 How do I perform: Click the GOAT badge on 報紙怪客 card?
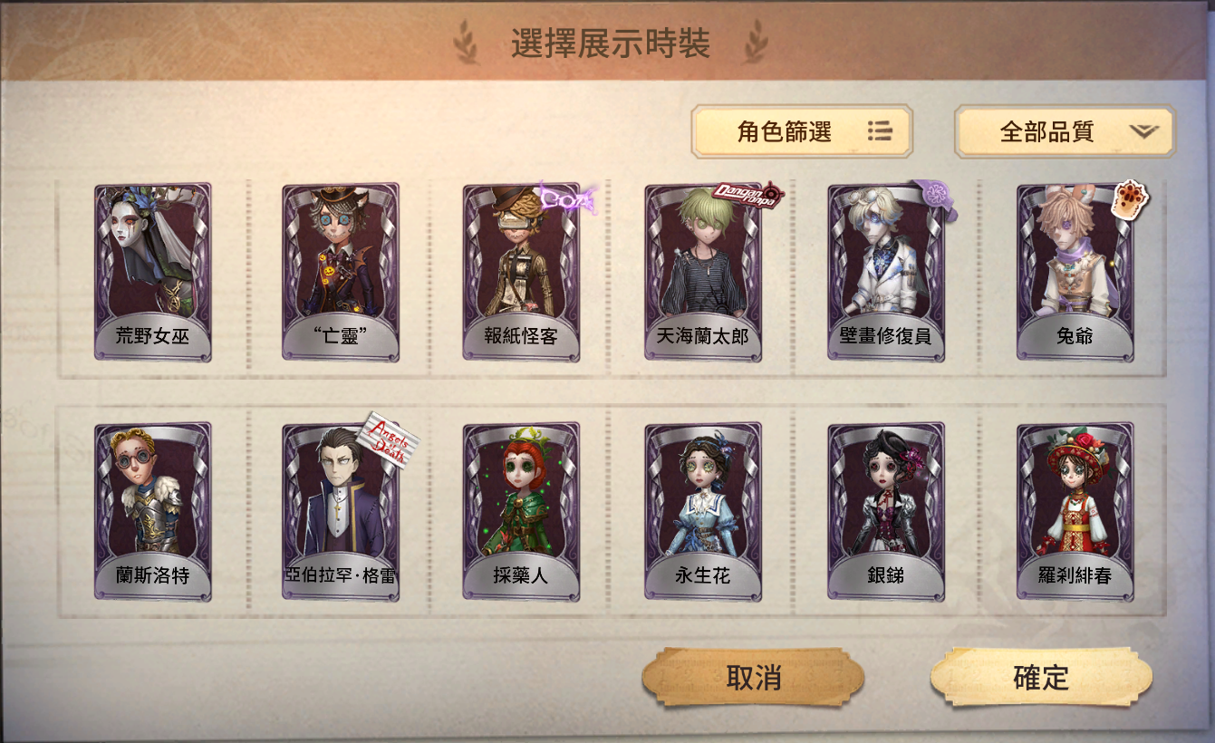(567, 197)
